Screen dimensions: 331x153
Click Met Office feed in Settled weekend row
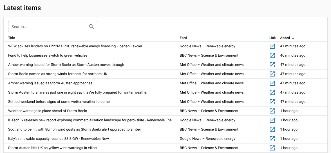tap(212, 102)
